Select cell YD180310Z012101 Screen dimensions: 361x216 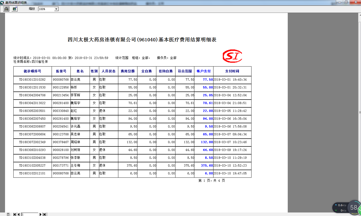(32, 173)
